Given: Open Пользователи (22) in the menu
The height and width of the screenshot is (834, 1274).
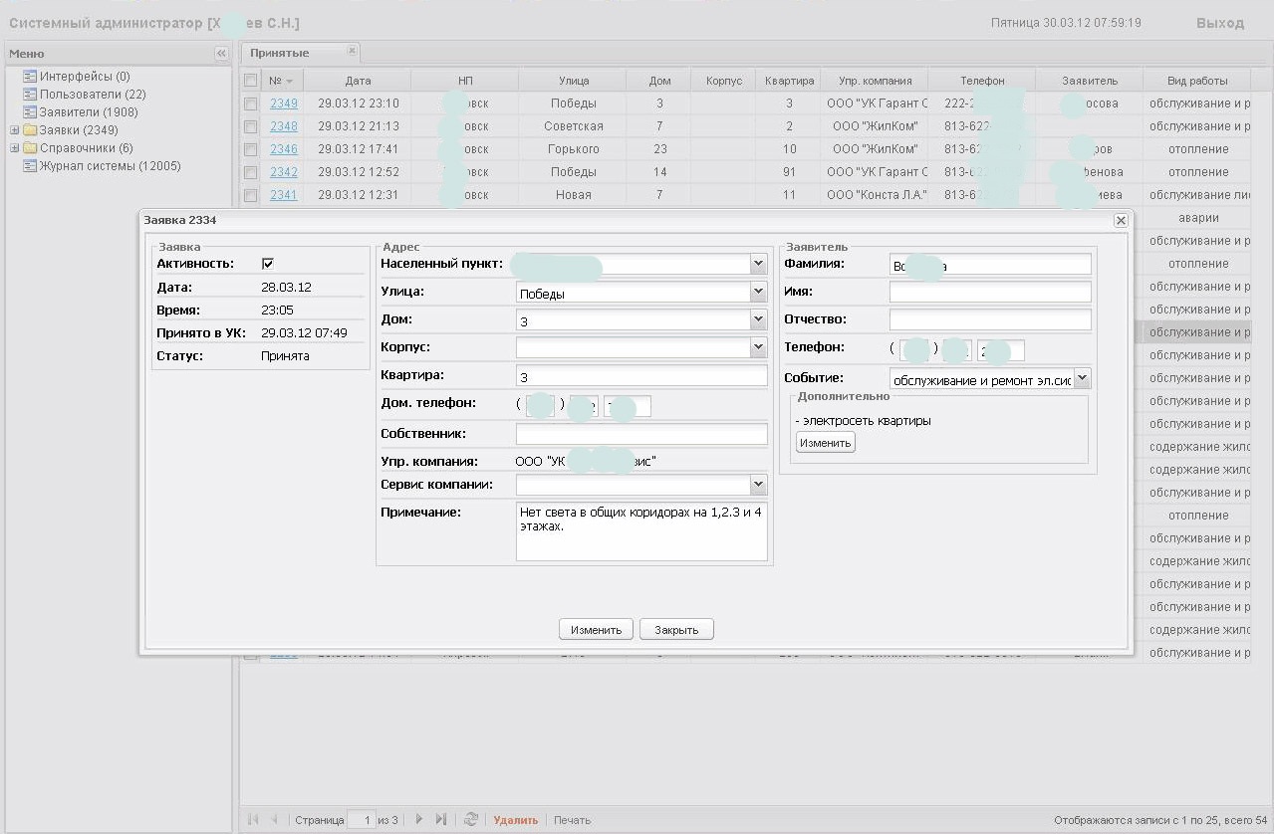Looking at the screenshot, I should click(94, 95).
